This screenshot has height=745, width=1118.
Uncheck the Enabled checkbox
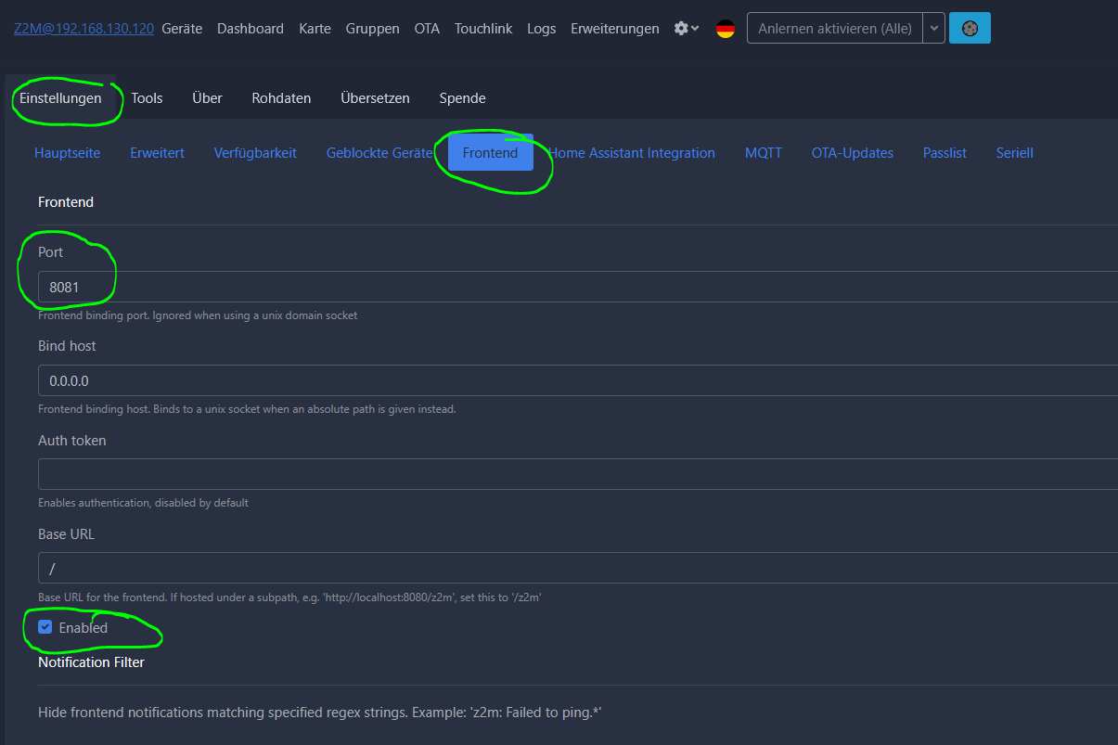tap(45, 627)
